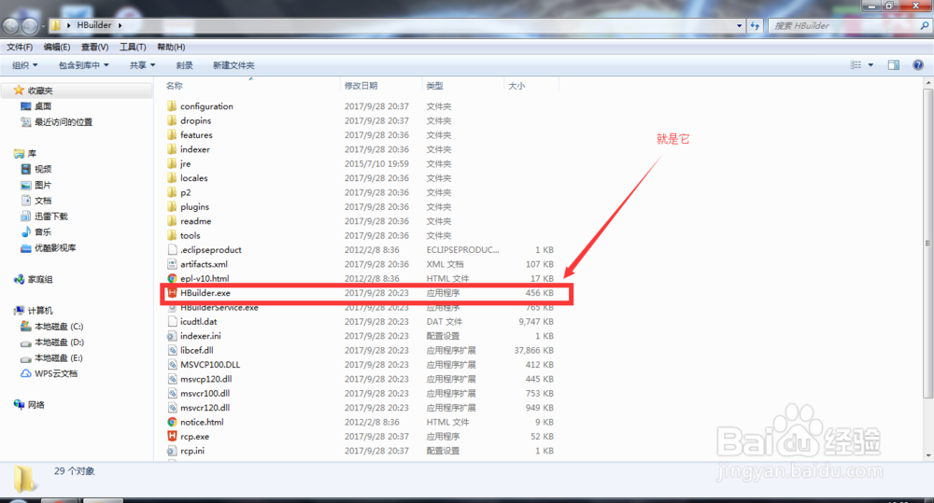Select the HBuilder.exe application icon
The width and height of the screenshot is (934, 503).
(x=172, y=293)
